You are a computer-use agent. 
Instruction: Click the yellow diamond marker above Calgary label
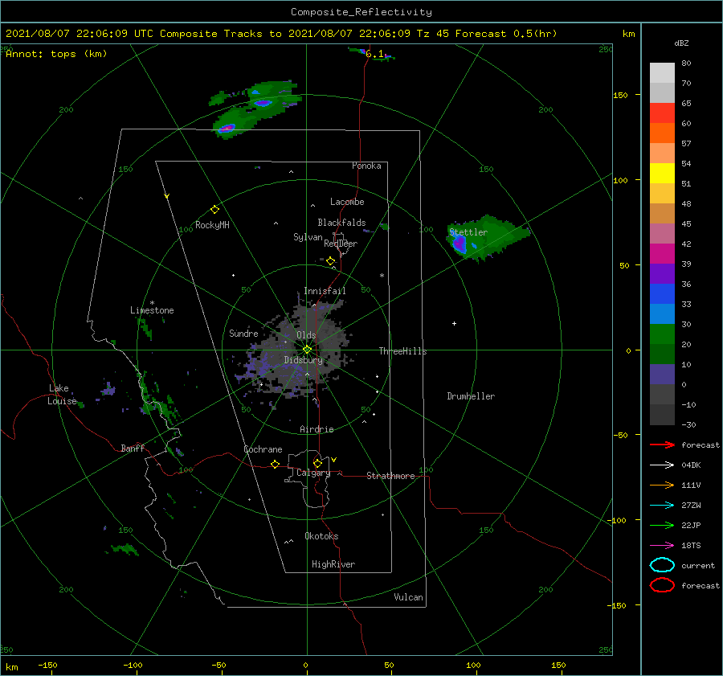pyautogui.click(x=317, y=463)
